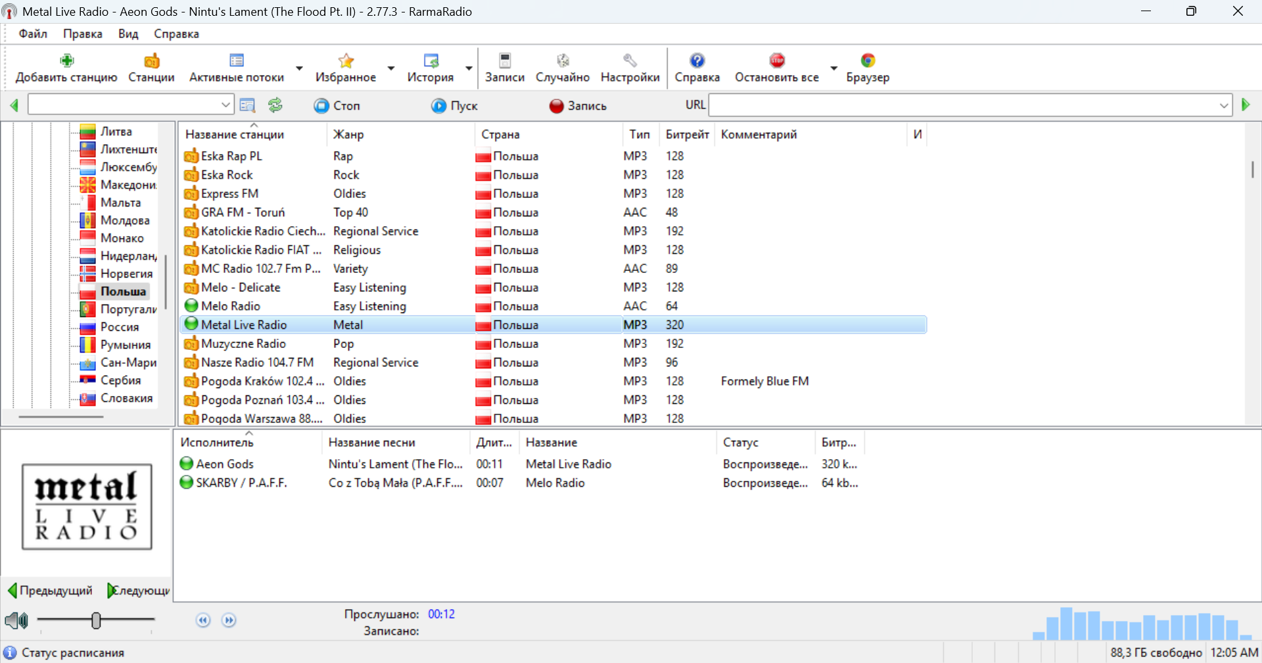Click the volume slider handle

tap(96, 620)
